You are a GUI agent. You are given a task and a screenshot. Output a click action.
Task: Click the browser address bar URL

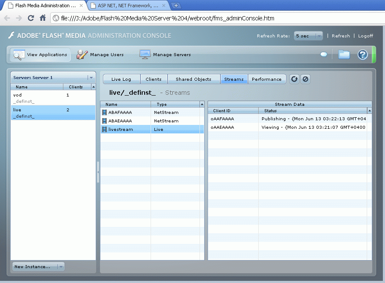(x=168, y=18)
